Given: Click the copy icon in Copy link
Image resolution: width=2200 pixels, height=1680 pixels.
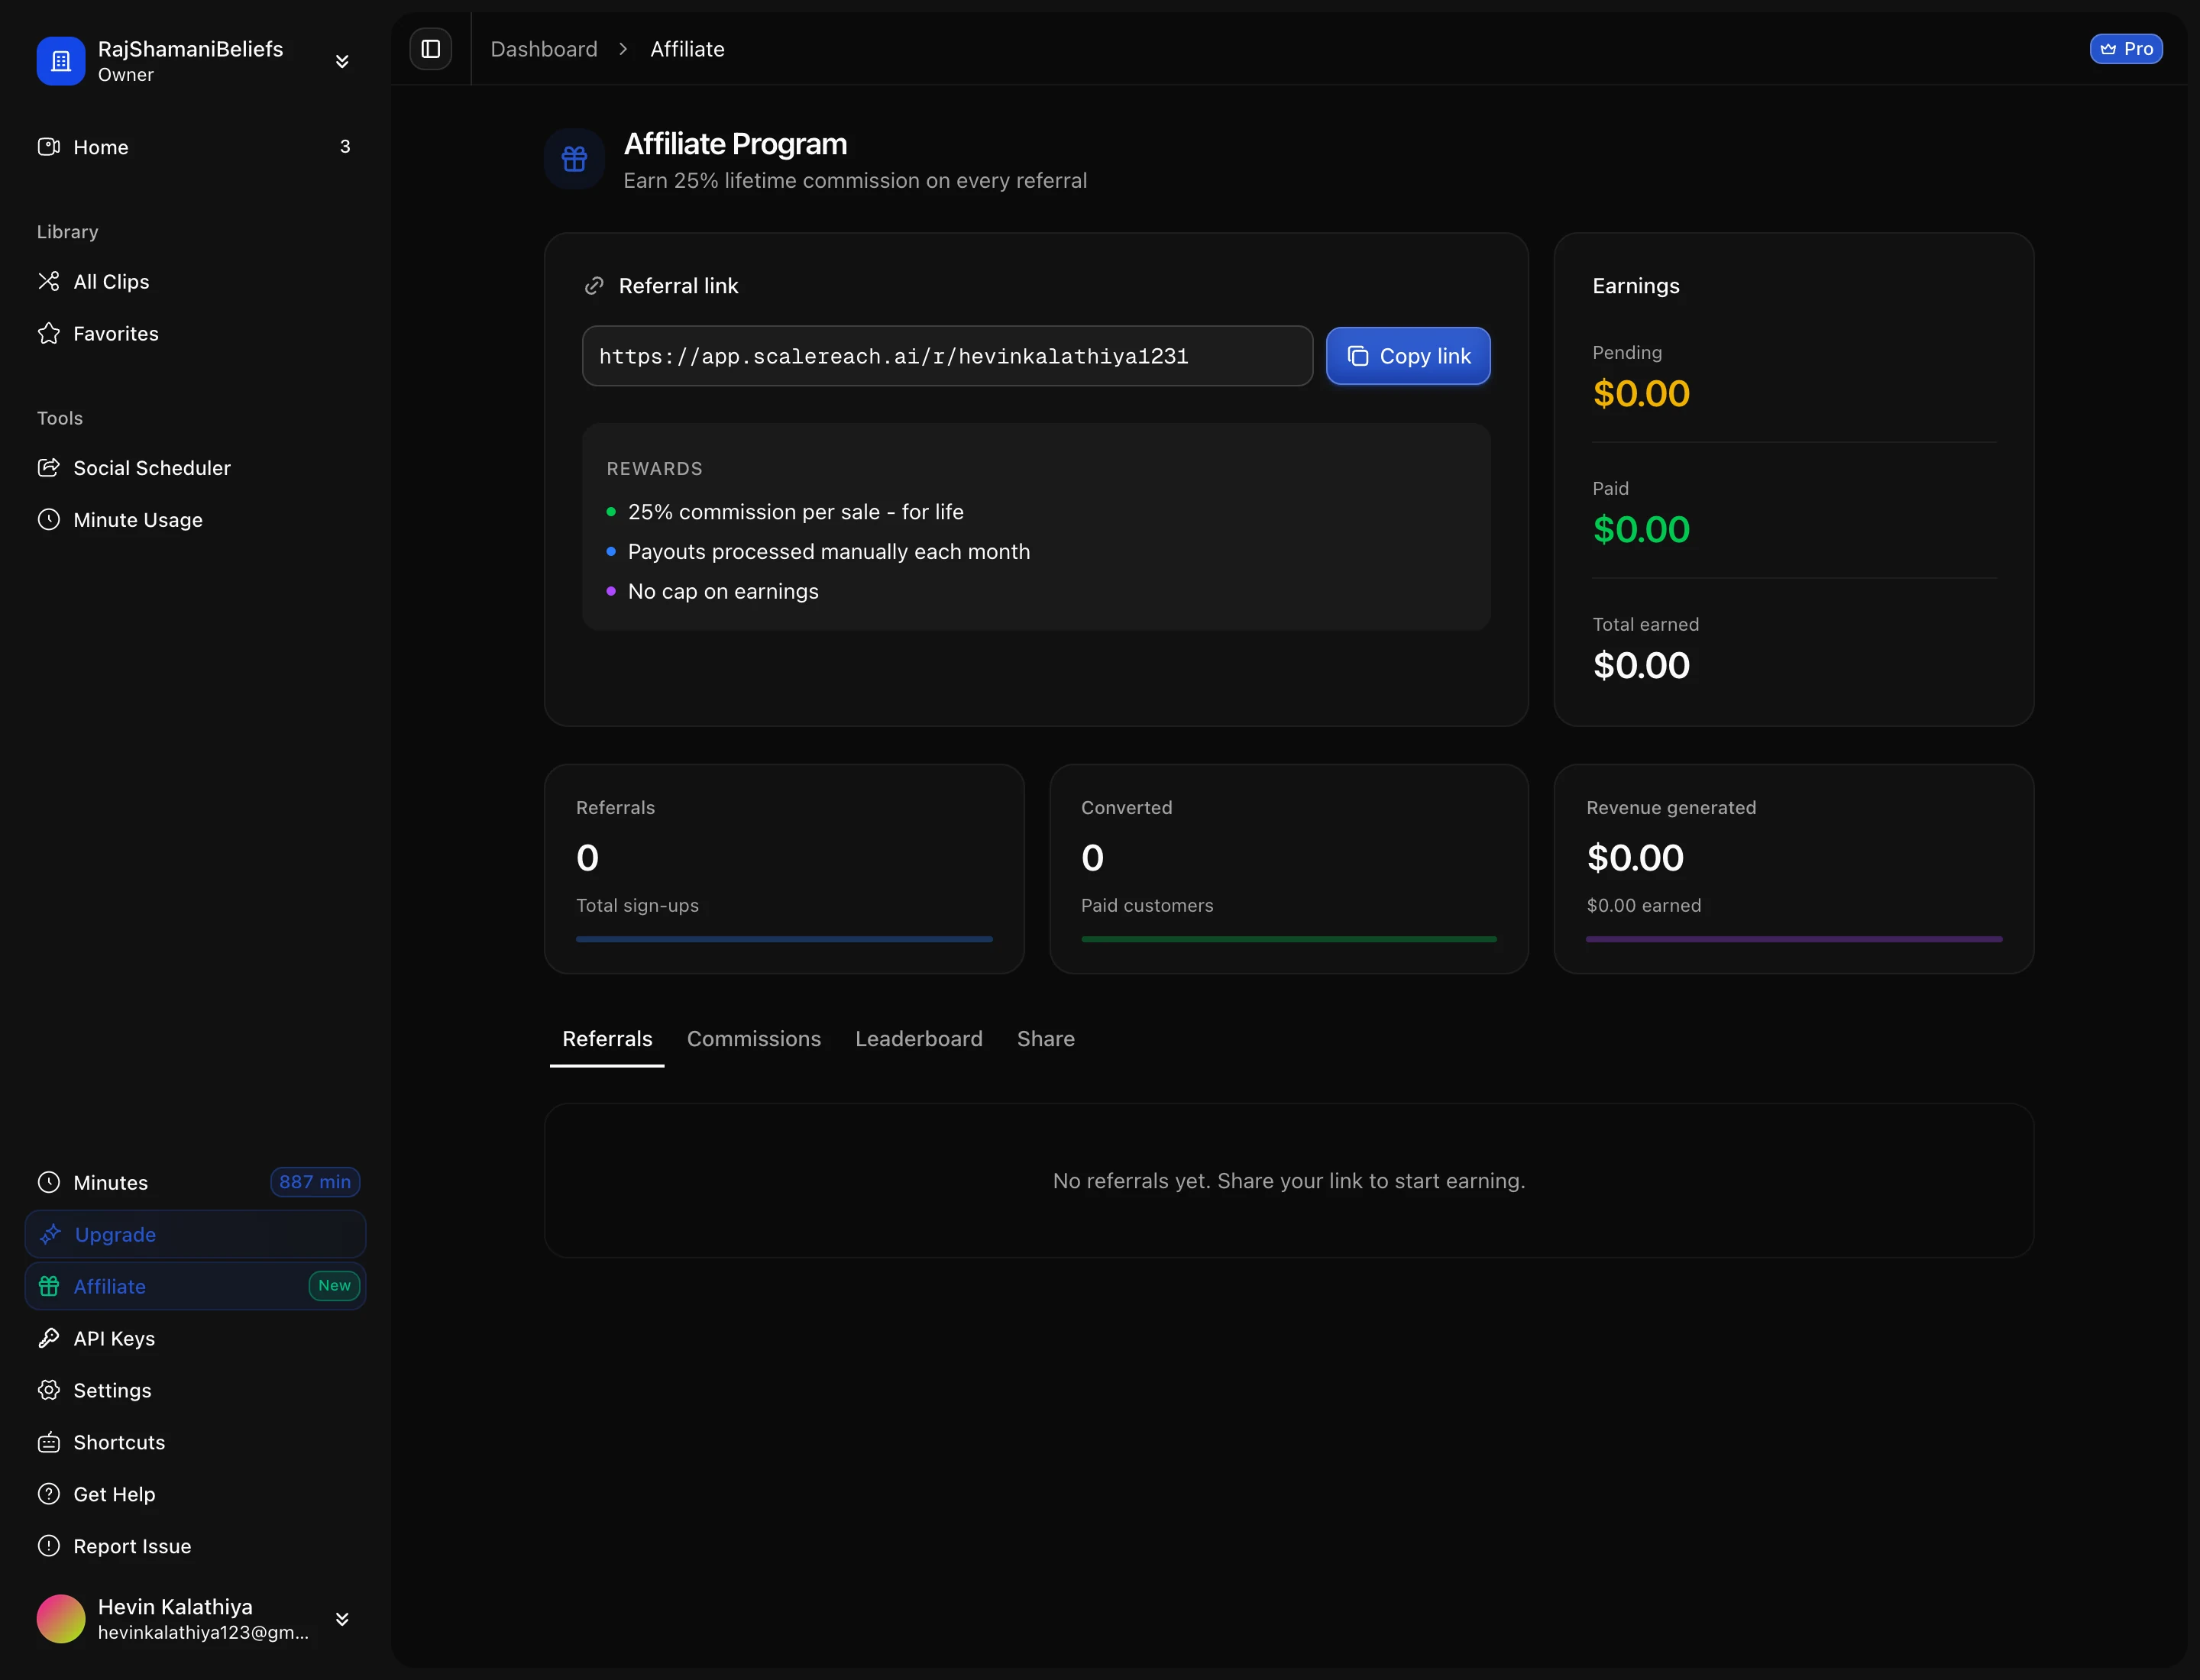Looking at the screenshot, I should [x=1357, y=356].
